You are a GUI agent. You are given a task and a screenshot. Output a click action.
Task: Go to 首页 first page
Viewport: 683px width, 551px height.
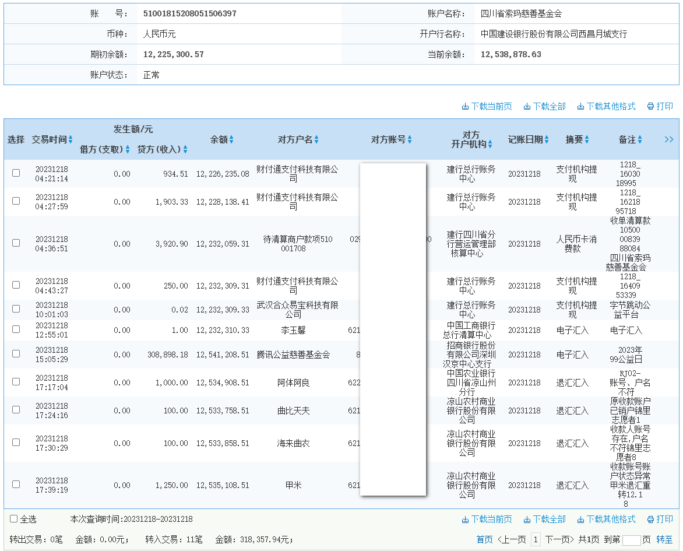(484, 540)
